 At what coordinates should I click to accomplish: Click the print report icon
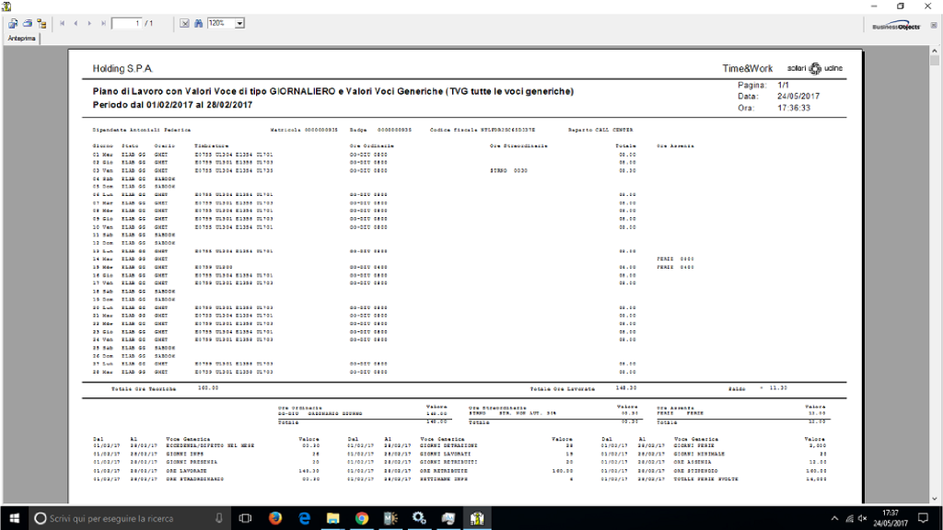pos(28,23)
